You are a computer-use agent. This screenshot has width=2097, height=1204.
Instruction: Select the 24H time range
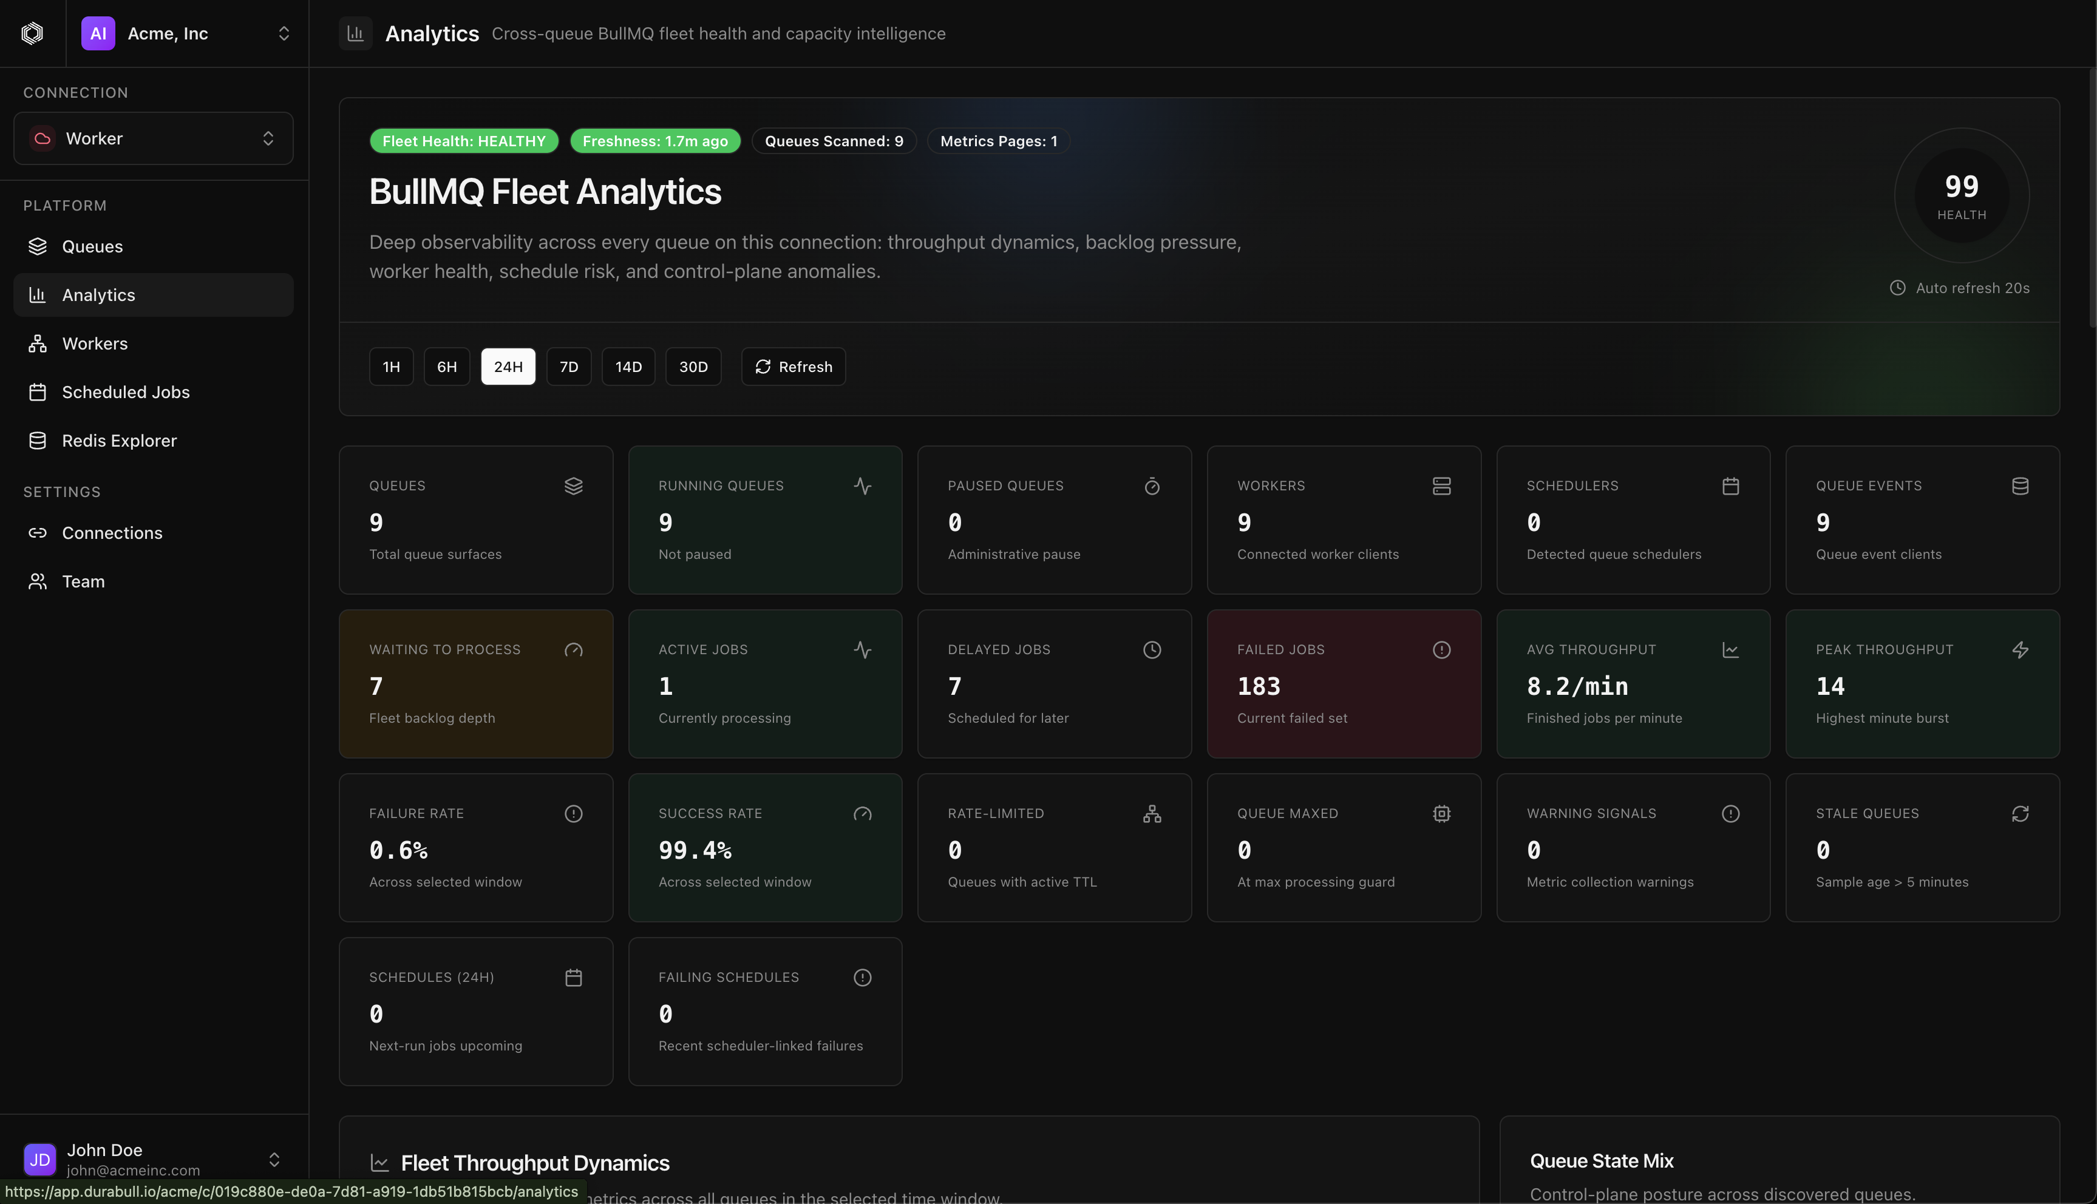508,367
